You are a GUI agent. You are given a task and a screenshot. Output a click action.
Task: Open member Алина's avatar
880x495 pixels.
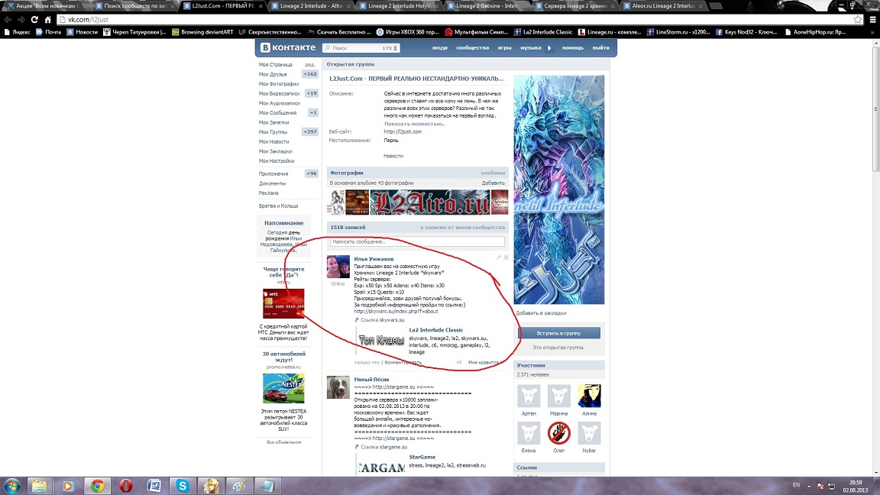[x=589, y=396]
